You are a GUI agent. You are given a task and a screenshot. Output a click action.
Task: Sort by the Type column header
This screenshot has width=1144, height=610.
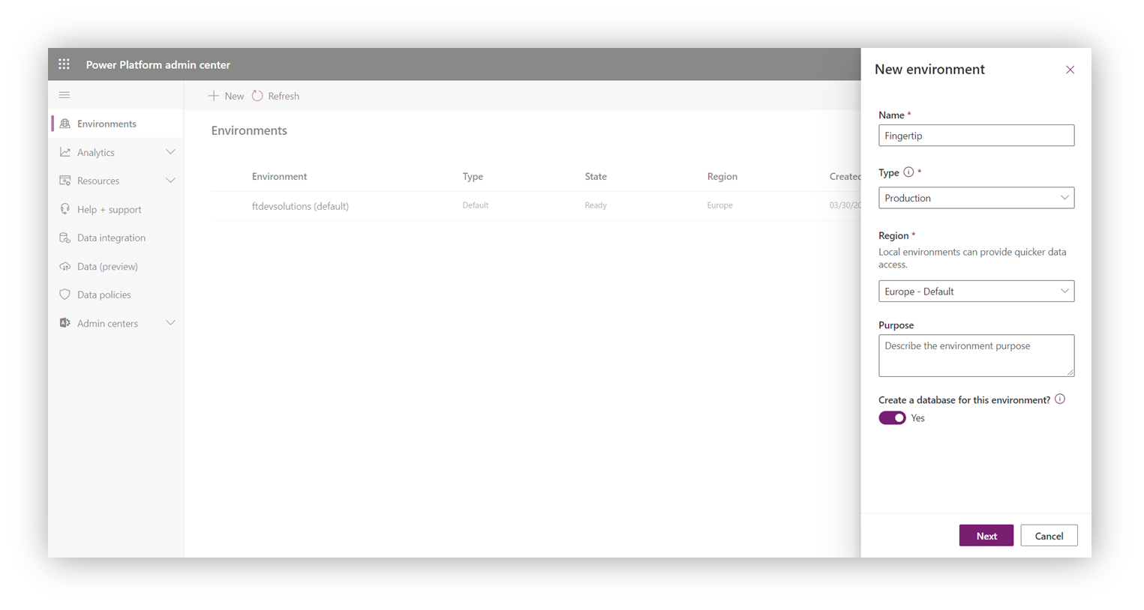473,177
